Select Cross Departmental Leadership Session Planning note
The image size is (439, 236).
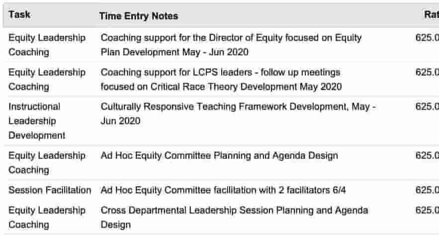point(234,218)
